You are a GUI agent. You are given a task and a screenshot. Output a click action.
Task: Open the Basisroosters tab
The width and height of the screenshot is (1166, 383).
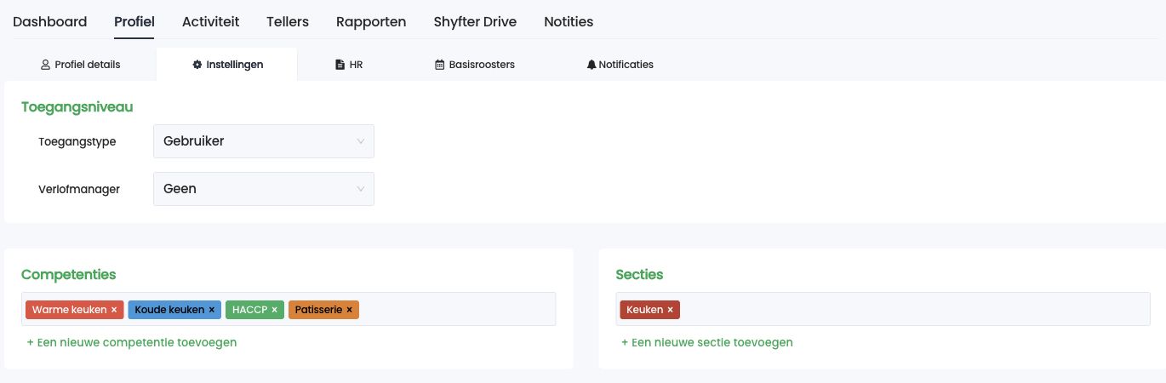pos(474,64)
